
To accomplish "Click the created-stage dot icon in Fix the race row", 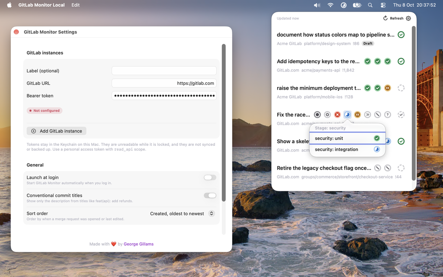I will (317, 114).
